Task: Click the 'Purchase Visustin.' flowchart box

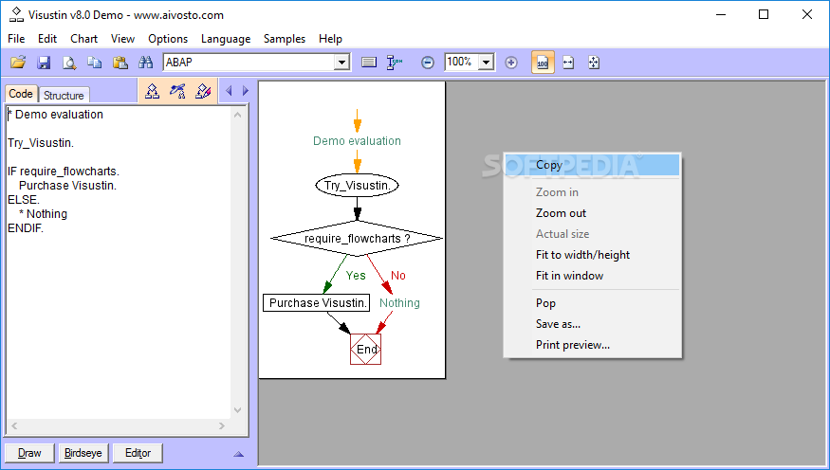Action: [x=317, y=303]
